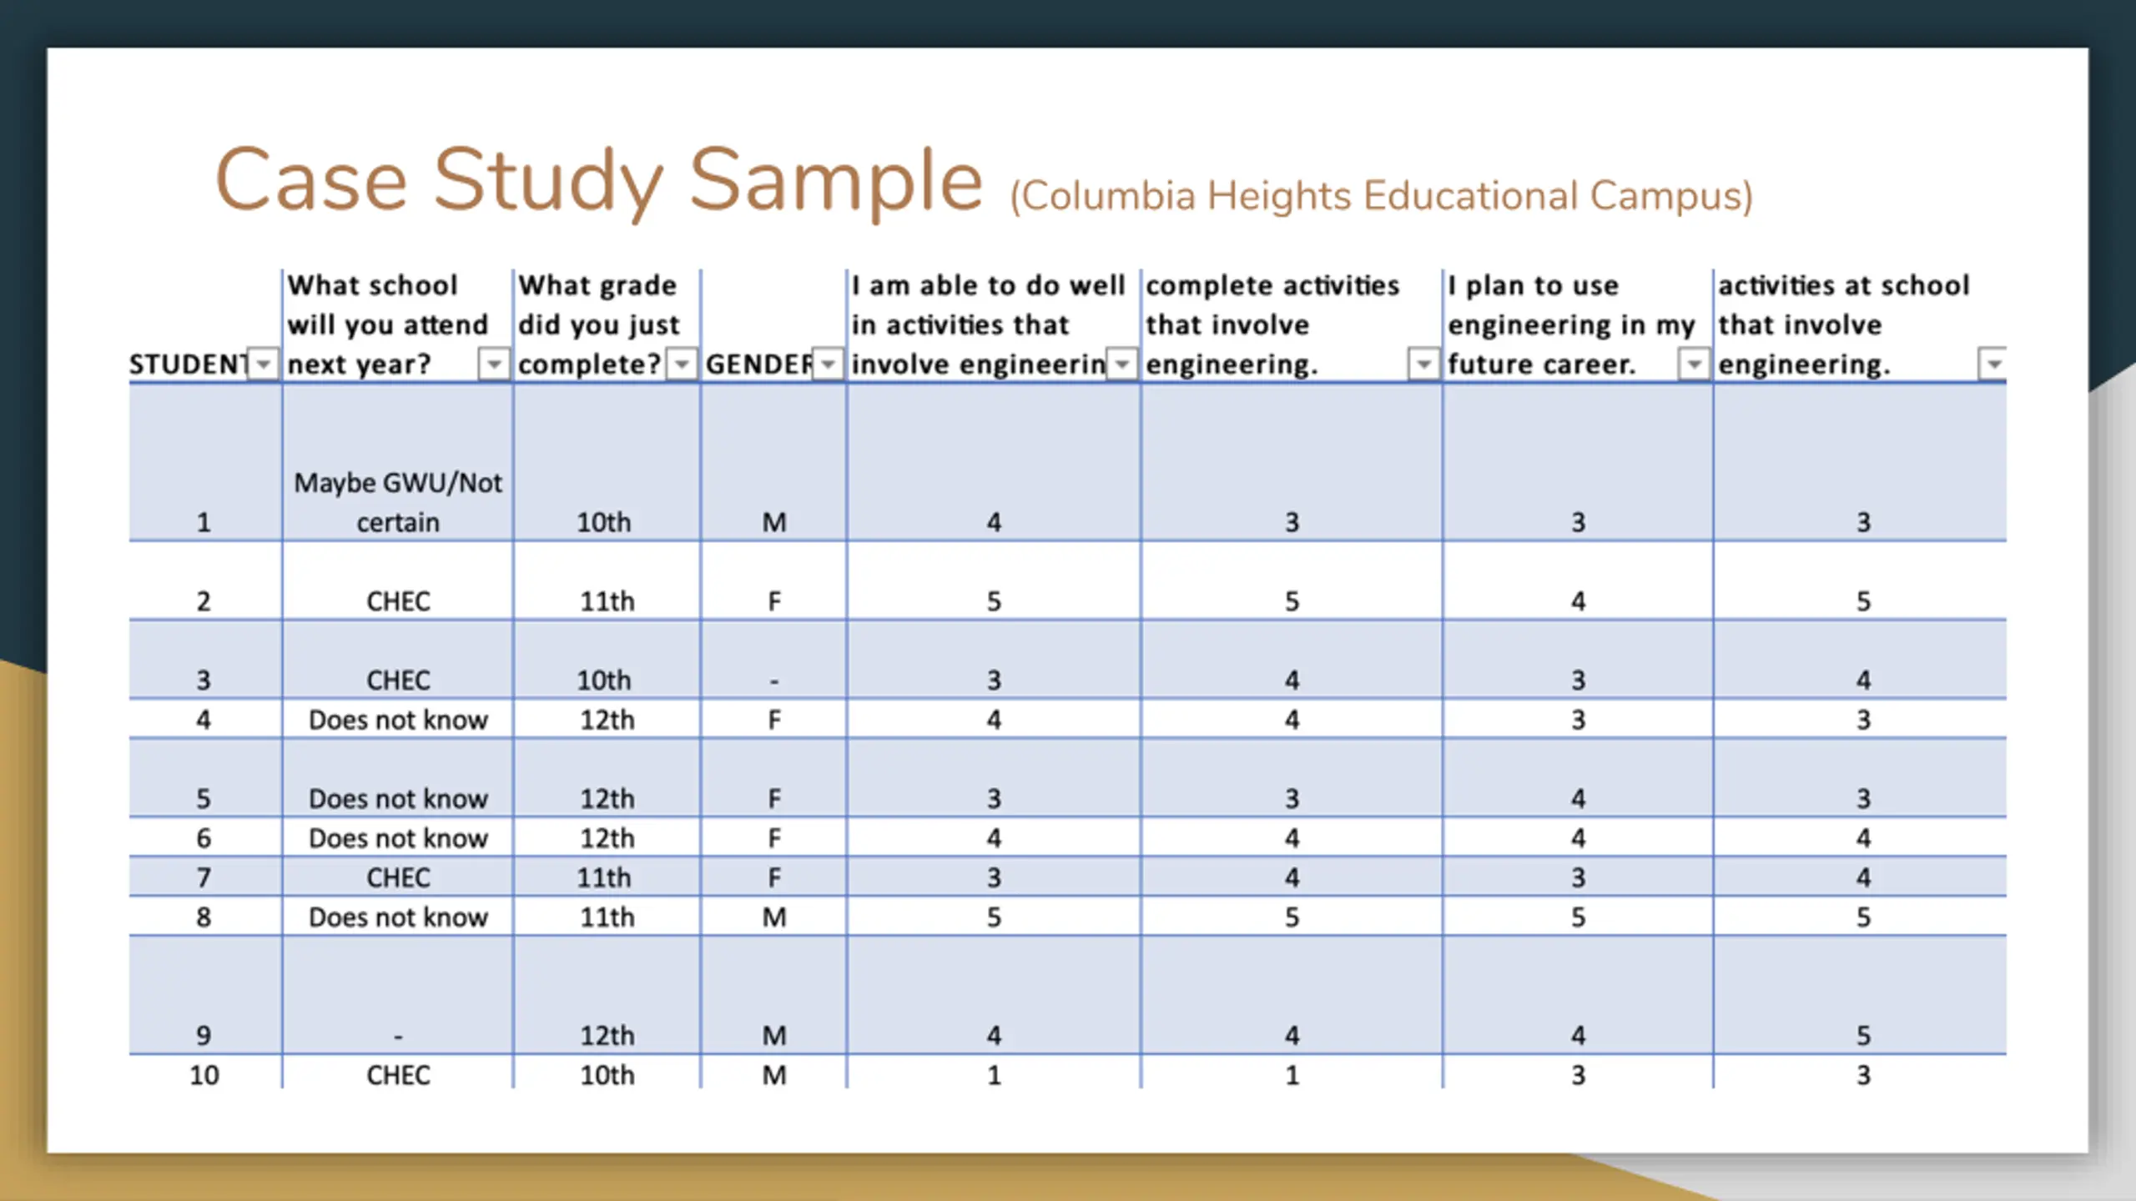
Task: Click the STUDENT column header
Action: [189, 364]
